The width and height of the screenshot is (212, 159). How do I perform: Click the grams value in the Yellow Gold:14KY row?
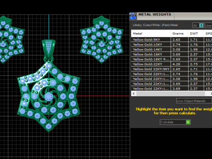pyautogui.click(x=179, y=49)
